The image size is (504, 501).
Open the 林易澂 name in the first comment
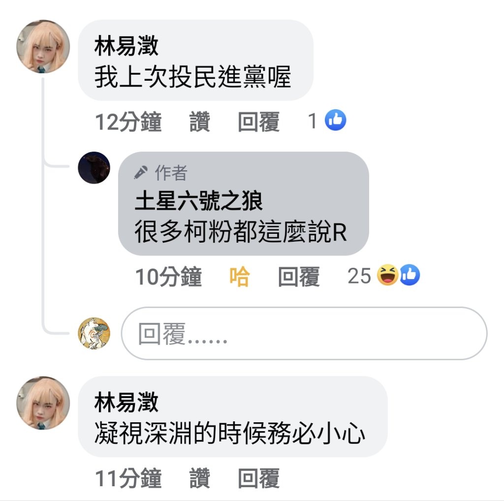coord(126,46)
